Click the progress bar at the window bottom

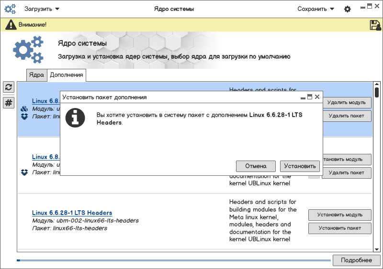[x=174, y=260]
